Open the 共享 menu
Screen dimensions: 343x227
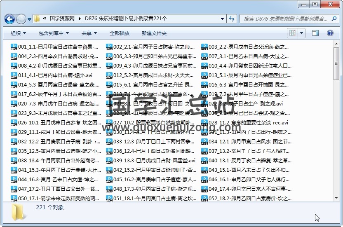[x=89, y=33]
